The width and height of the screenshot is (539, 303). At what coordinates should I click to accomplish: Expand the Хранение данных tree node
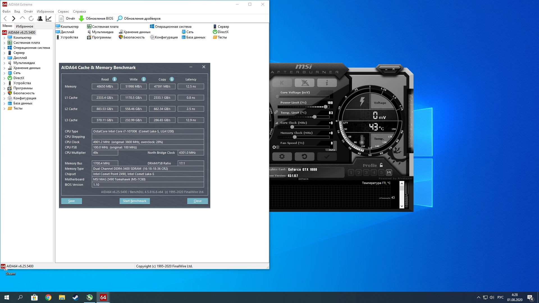pos(4,68)
